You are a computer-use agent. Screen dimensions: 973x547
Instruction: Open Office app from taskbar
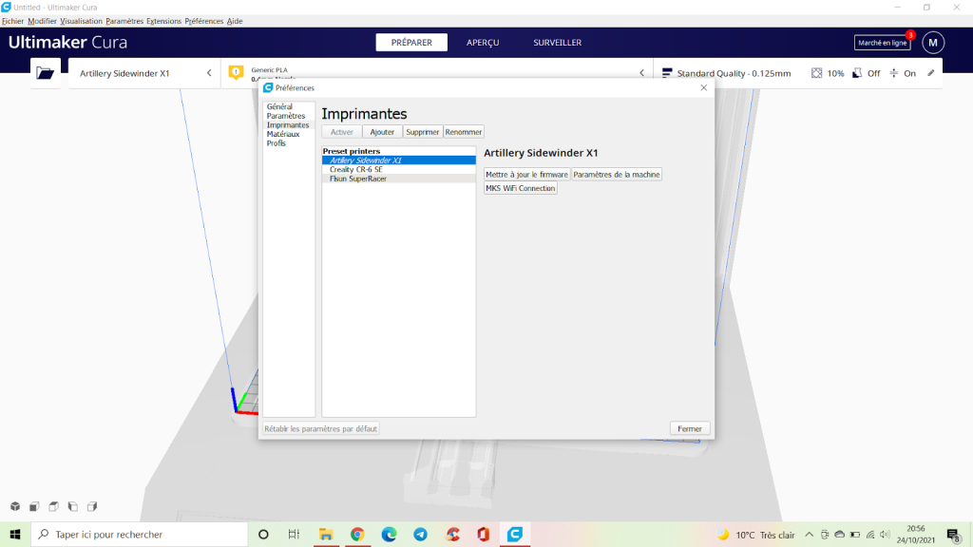point(484,534)
